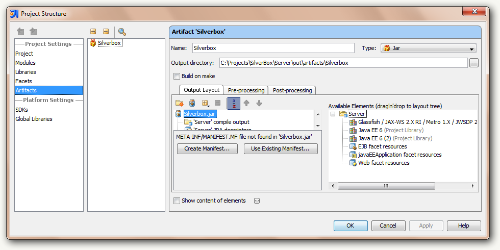Click the disabled remove element icon

pos(217,103)
